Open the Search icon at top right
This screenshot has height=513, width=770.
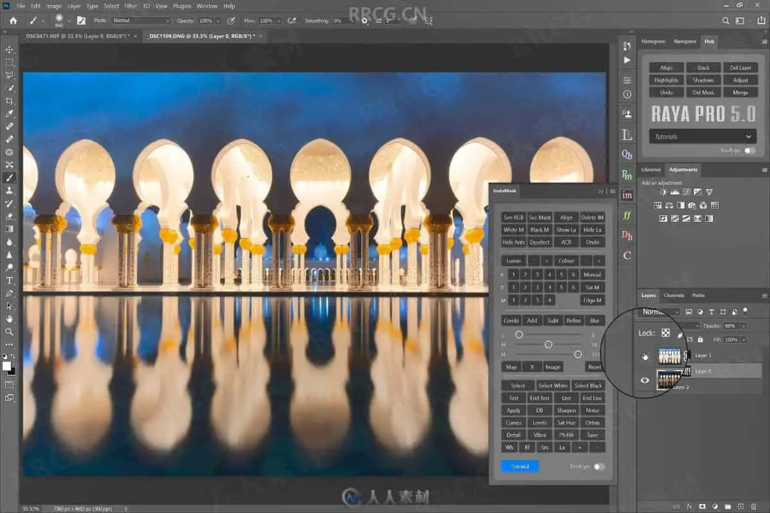pos(725,21)
